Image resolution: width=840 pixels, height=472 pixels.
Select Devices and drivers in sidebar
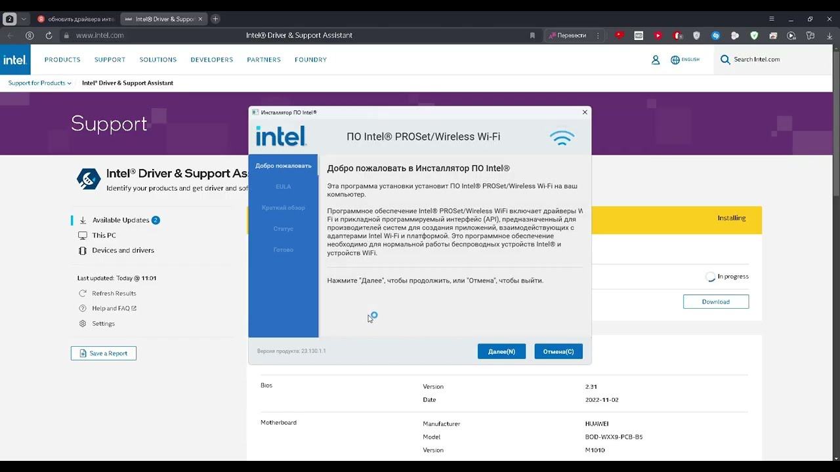(x=123, y=250)
